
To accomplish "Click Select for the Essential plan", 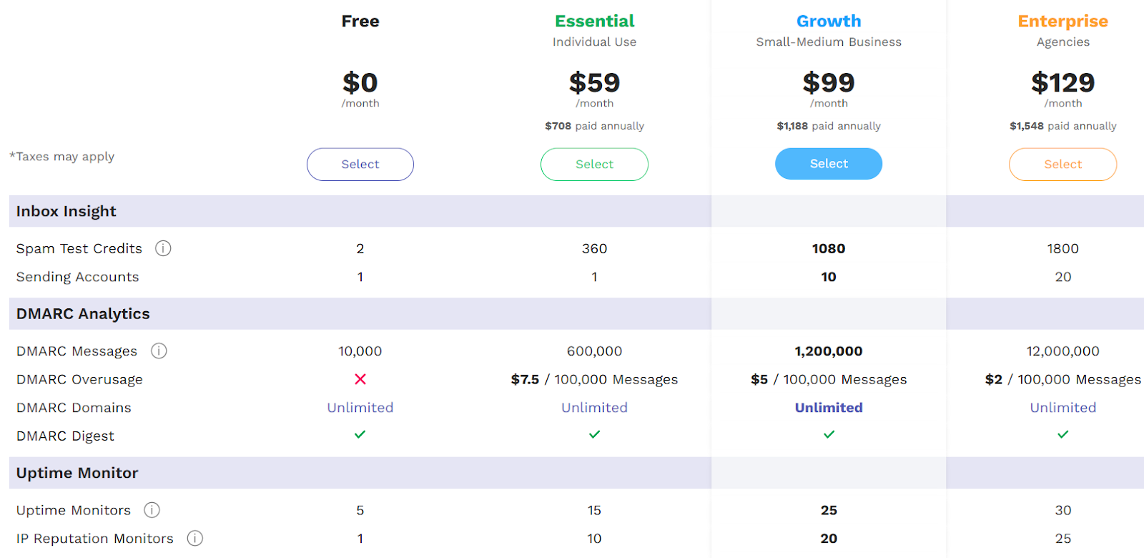I will (x=594, y=164).
